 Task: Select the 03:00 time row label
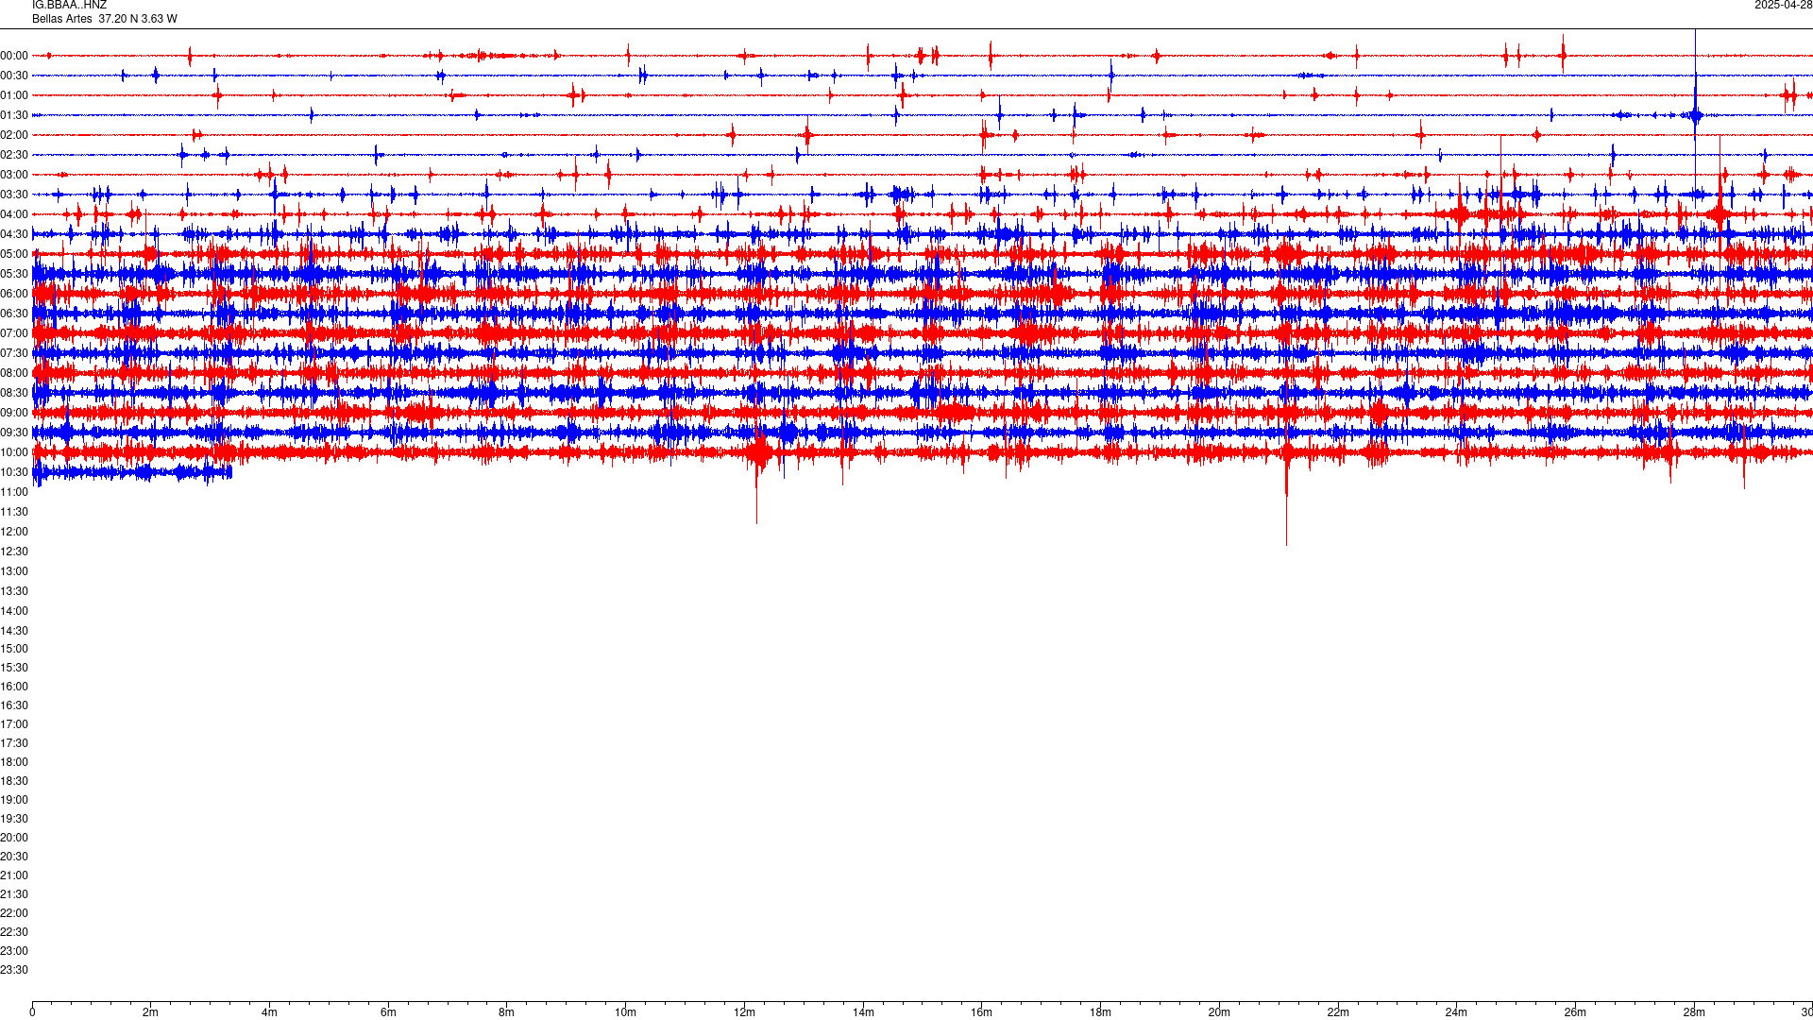[14, 175]
